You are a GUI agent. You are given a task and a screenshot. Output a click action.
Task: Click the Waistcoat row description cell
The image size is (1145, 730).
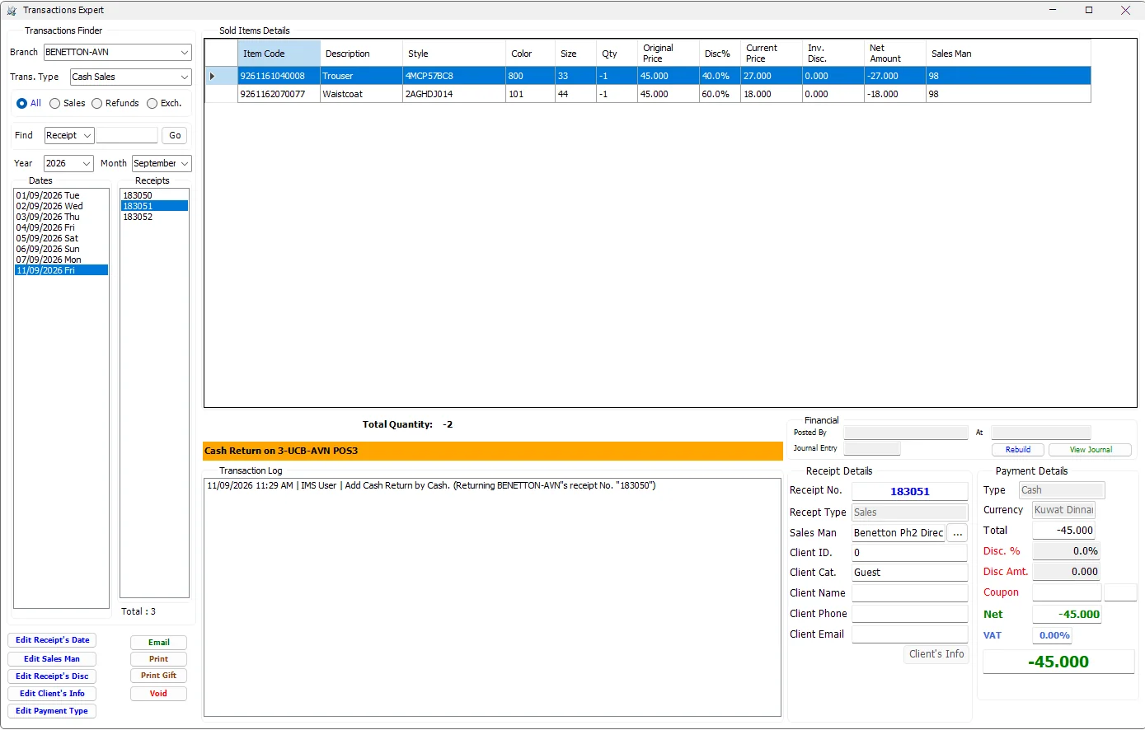(x=361, y=95)
